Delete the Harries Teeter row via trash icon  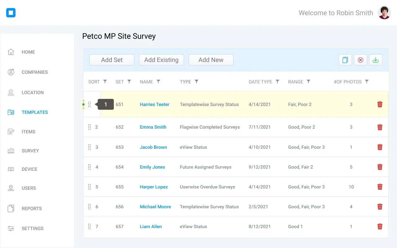(380, 104)
